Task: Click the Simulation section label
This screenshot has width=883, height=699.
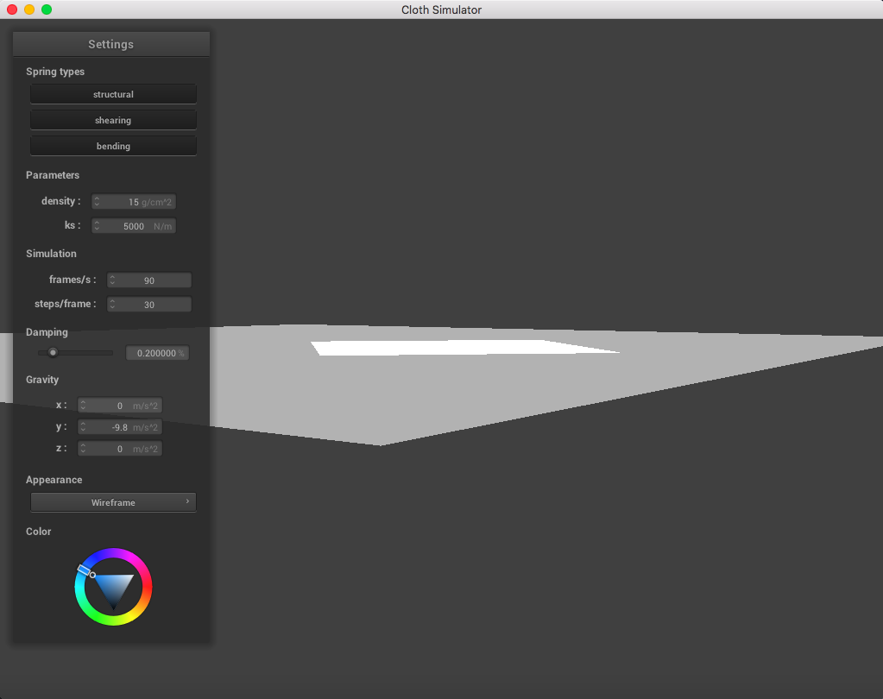Action: (51, 253)
